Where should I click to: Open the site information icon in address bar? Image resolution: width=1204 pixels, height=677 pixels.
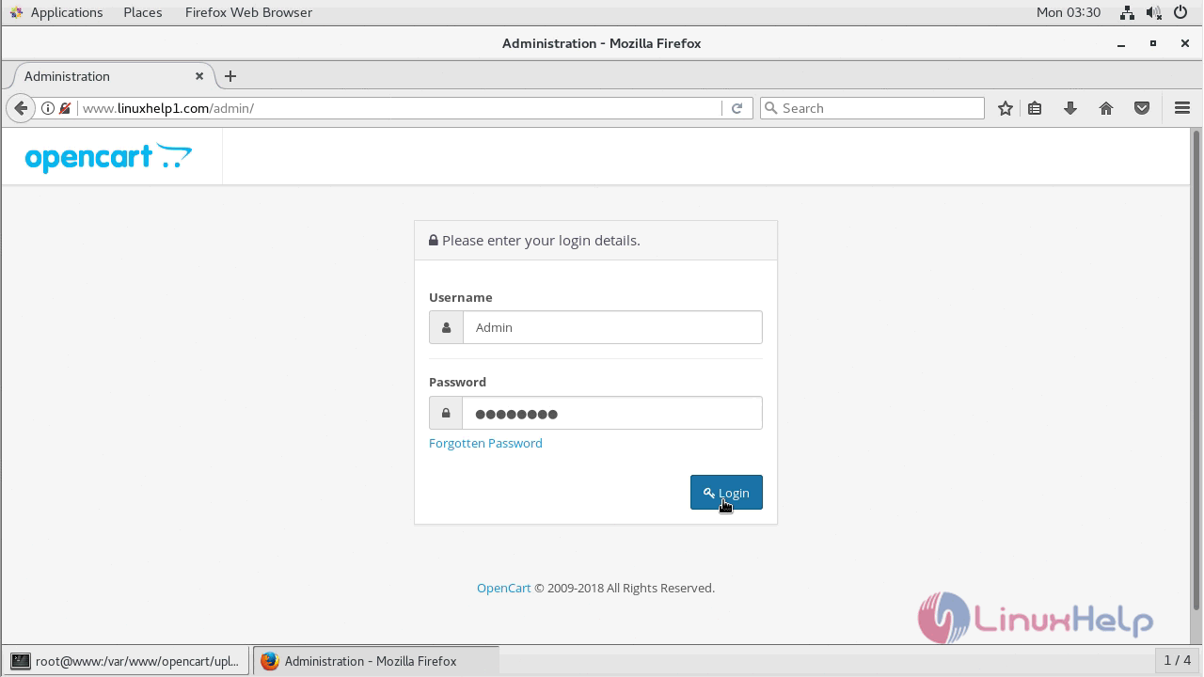point(48,108)
